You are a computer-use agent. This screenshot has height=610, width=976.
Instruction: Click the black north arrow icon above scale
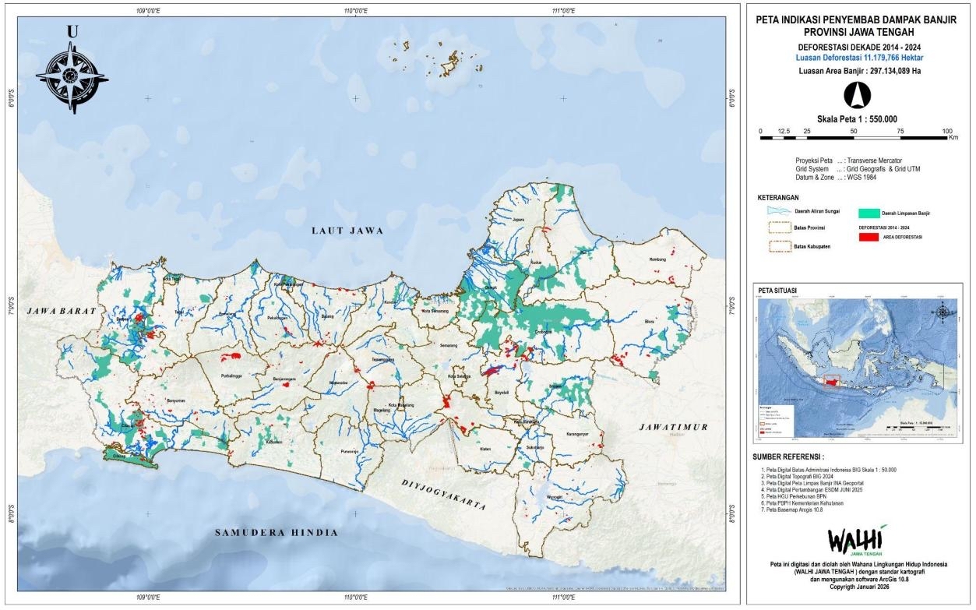tap(857, 96)
